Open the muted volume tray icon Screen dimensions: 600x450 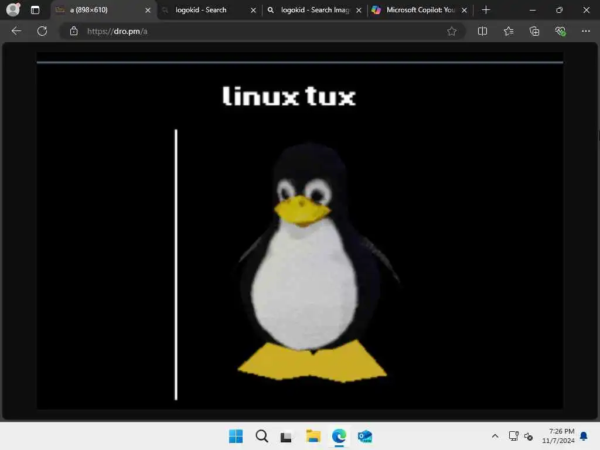529,436
